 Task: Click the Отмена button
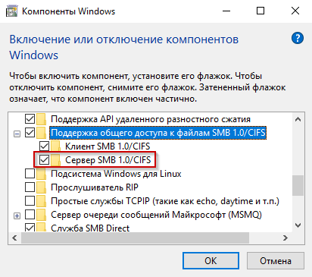pyautogui.click(x=276, y=260)
